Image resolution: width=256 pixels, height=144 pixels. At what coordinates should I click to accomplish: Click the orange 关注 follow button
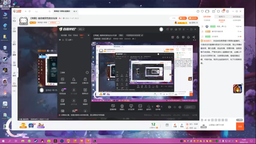(x=183, y=18)
